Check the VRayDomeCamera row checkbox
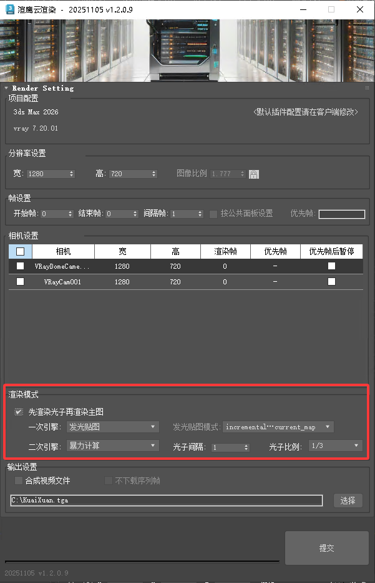The image size is (375, 583). [x=21, y=266]
